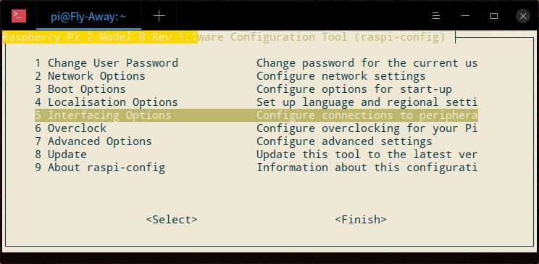
Task: Switch to the pi@Fly-Away tab
Action: coord(88,17)
